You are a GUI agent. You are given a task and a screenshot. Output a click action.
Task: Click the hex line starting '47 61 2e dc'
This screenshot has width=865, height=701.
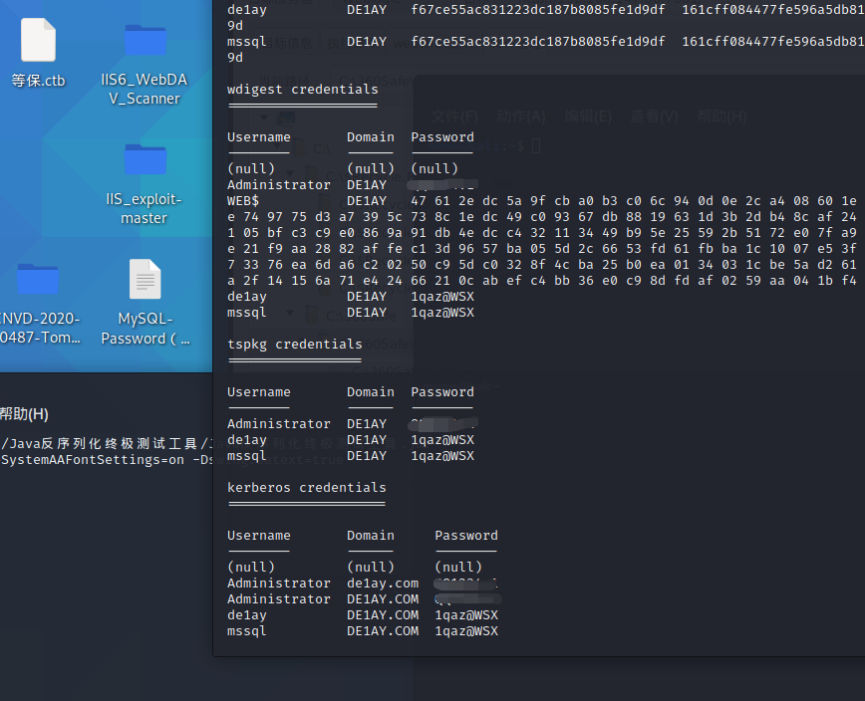(634, 200)
